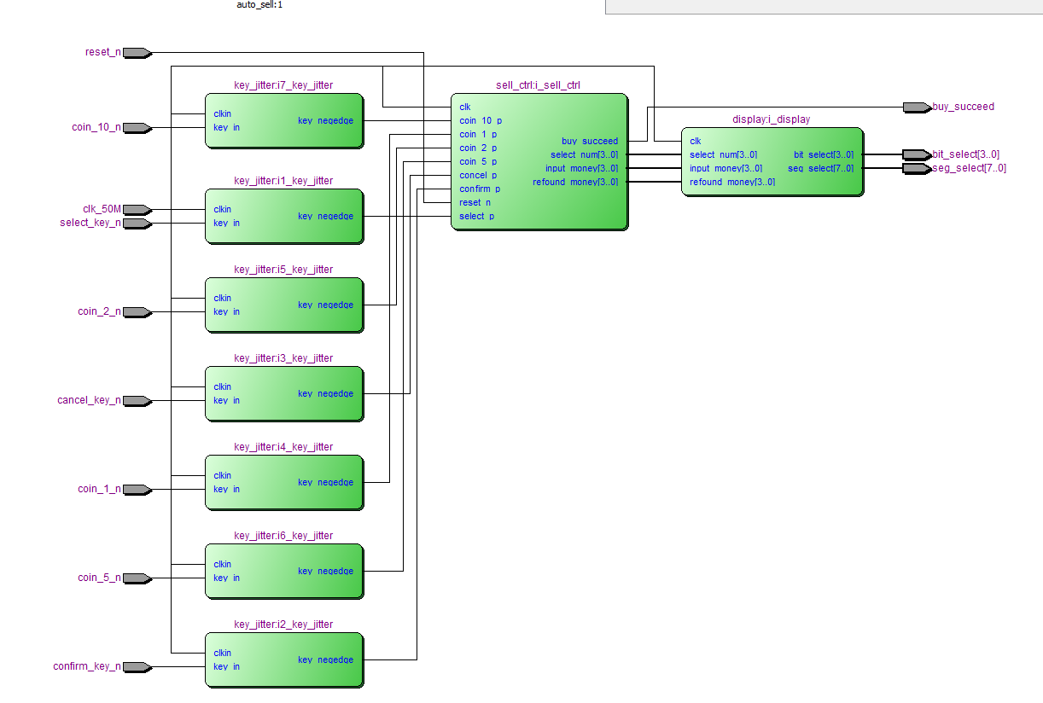
Task: Select key_in port of i5_key_jitter
Action: 227,312
